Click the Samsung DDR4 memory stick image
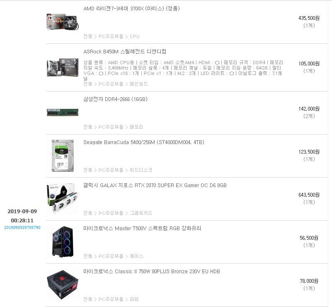 63,113
